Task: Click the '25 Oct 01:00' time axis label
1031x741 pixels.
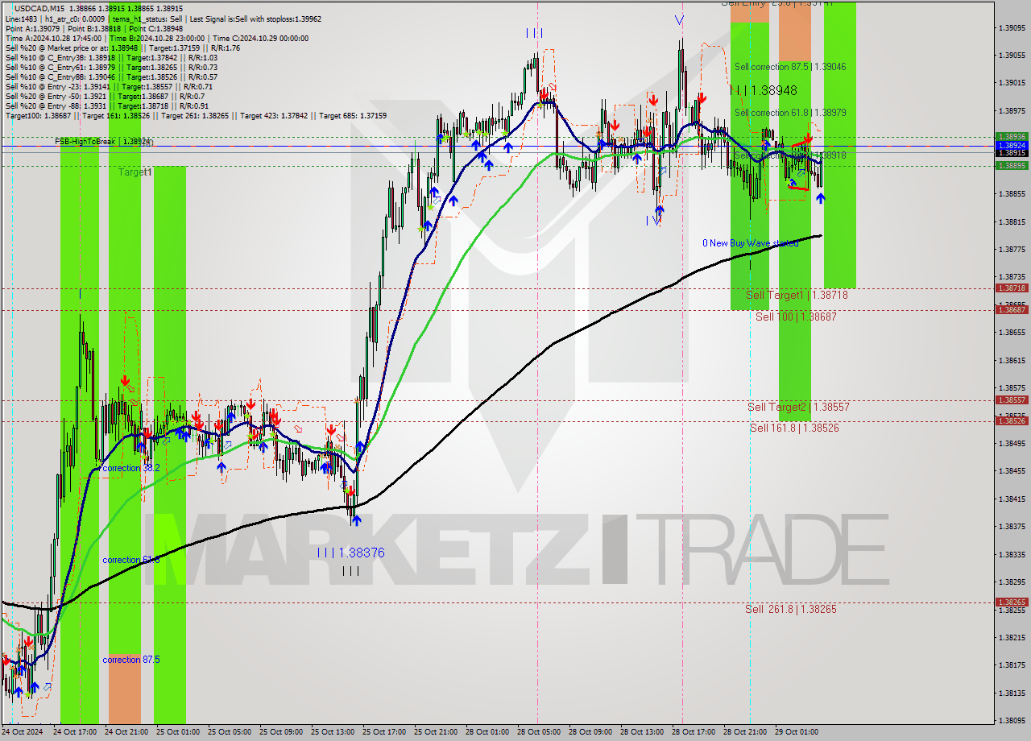Action: click(x=177, y=732)
